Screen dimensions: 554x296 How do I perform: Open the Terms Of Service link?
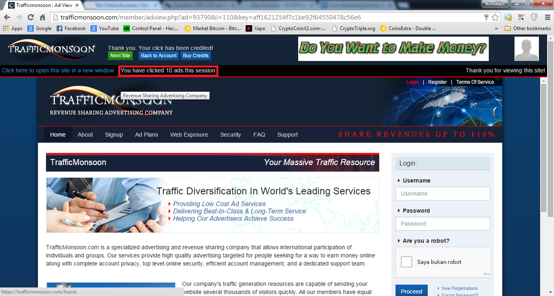pyautogui.click(x=475, y=82)
